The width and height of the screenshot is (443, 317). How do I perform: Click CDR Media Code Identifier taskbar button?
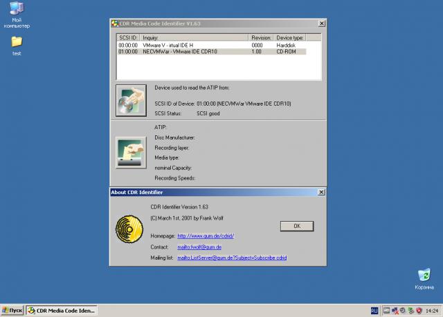pos(60,311)
